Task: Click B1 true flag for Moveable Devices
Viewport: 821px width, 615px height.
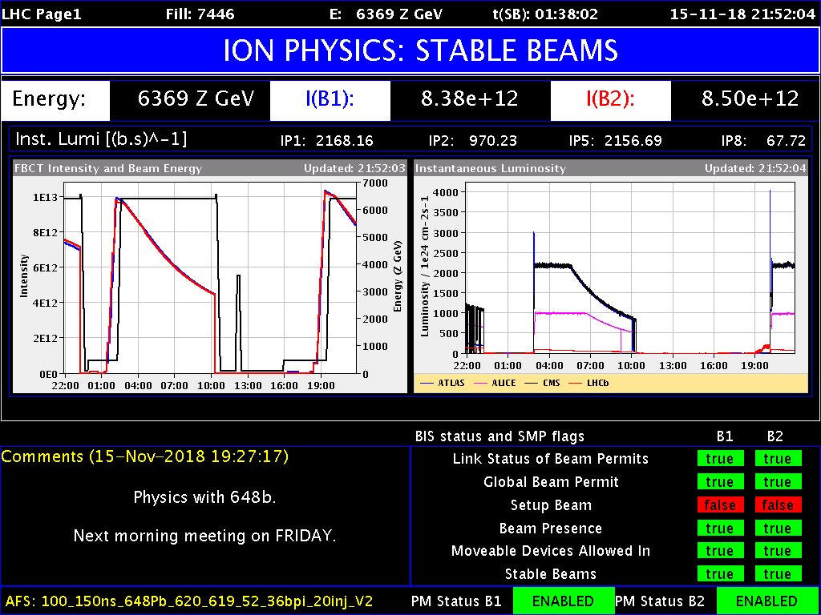Action: tap(720, 551)
